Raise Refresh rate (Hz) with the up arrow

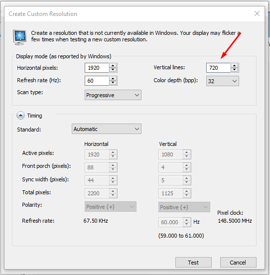coord(113,79)
